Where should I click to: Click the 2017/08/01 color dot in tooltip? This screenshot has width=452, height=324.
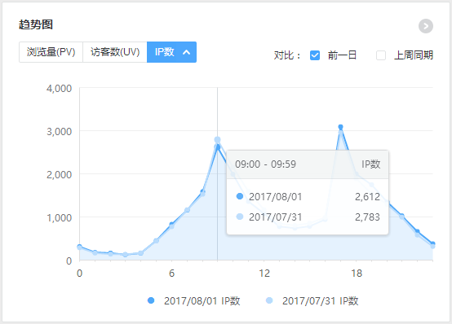click(240, 196)
